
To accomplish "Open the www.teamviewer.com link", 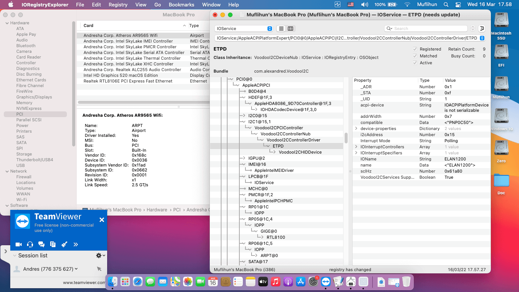I will (84, 282).
